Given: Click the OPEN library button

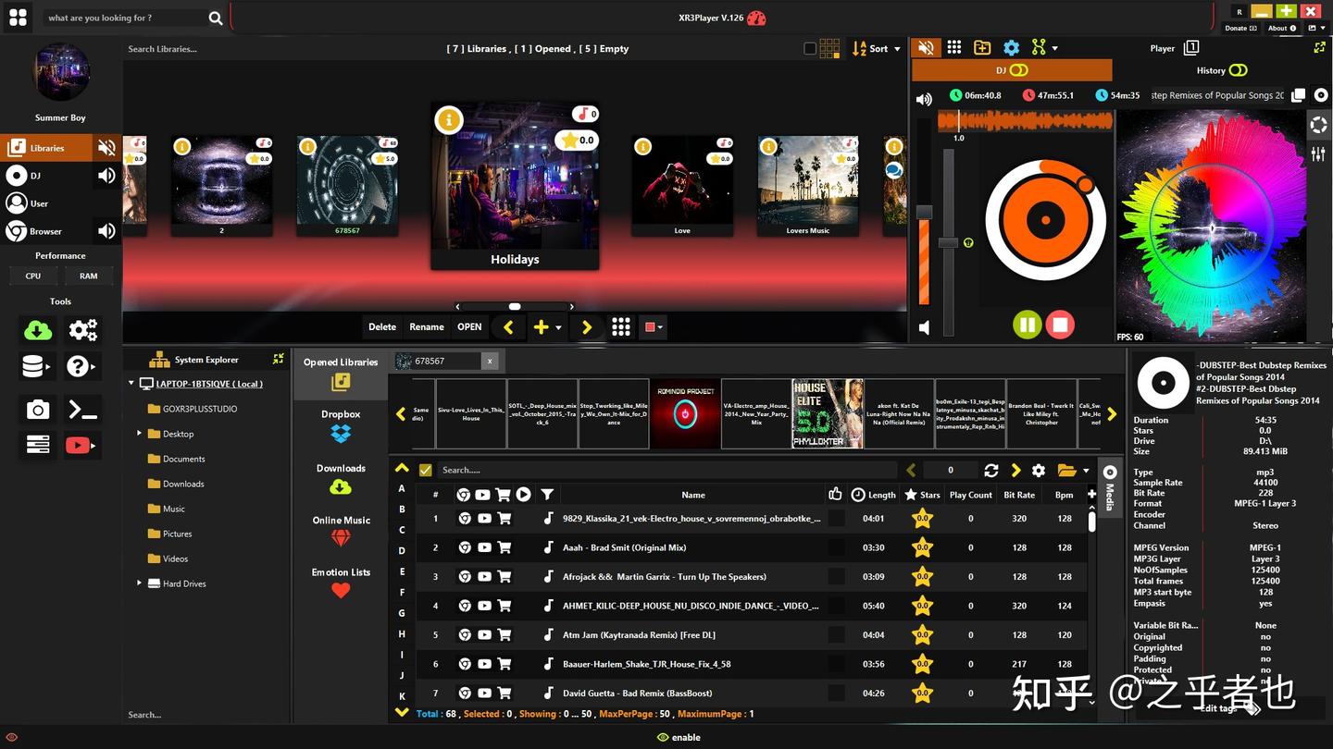Looking at the screenshot, I should [469, 327].
